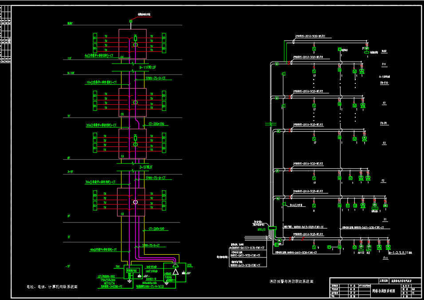Select the F7 smoke detector symbol labeled 17
The width and height of the screenshot is (424, 300).
click(314, 106)
